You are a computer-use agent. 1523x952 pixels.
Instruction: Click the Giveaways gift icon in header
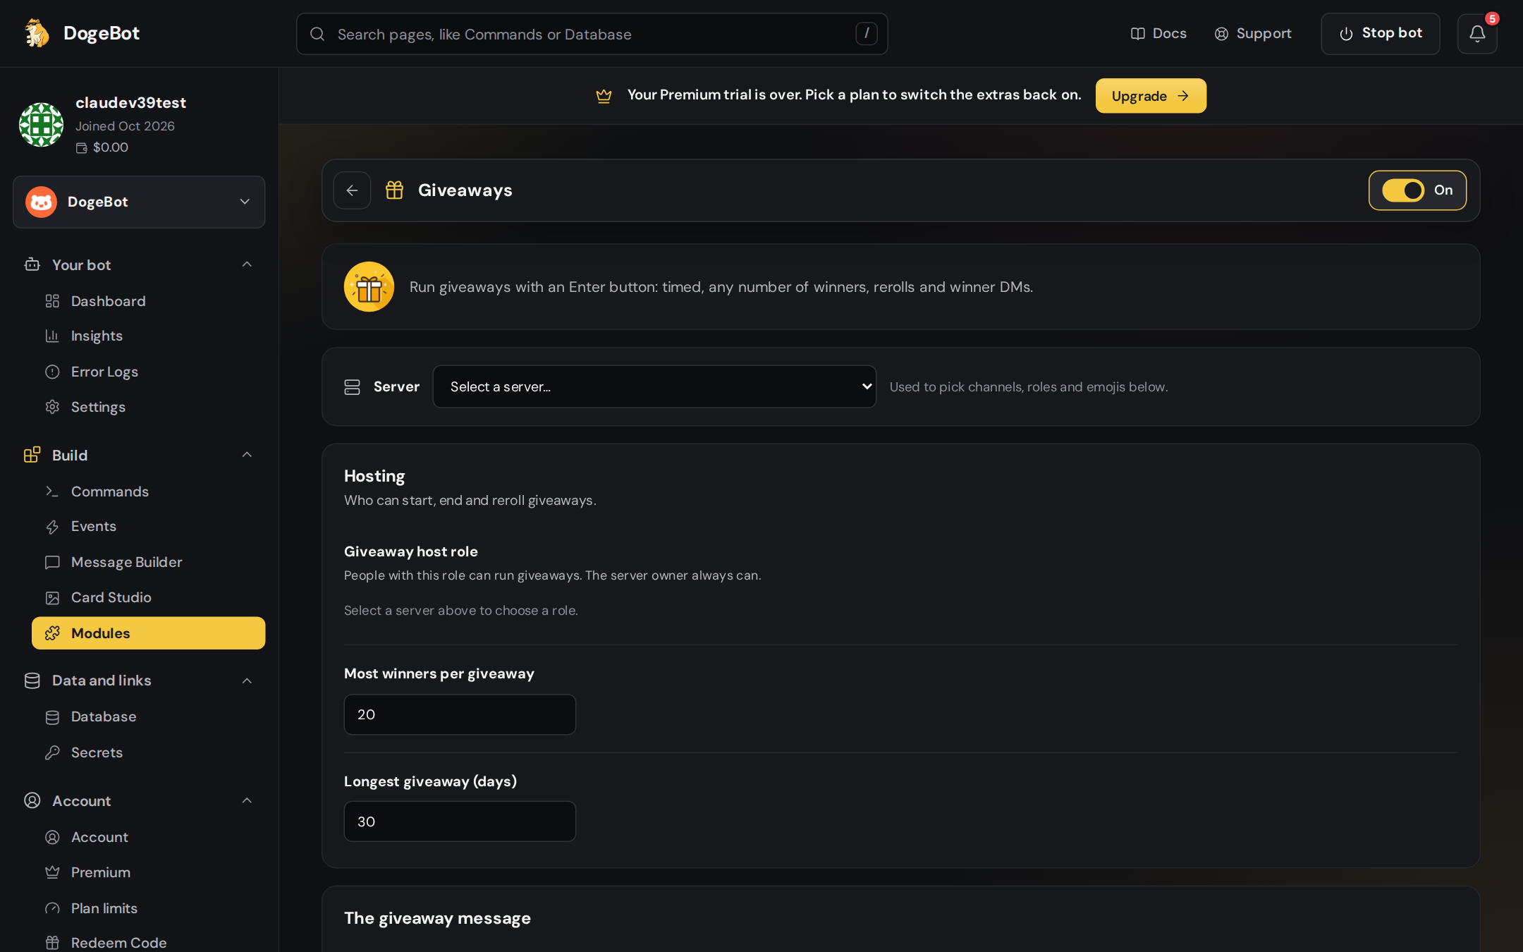click(x=394, y=190)
